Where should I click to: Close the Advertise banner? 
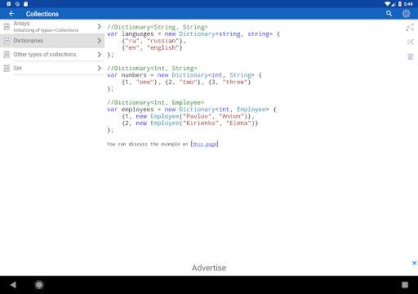[x=414, y=263]
